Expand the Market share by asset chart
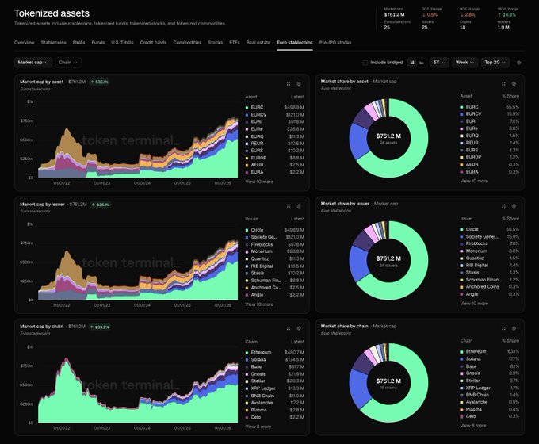The height and width of the screenshot is (444, 539). [503, 83]
